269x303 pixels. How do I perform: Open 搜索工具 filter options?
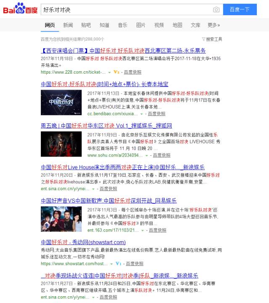212,39
